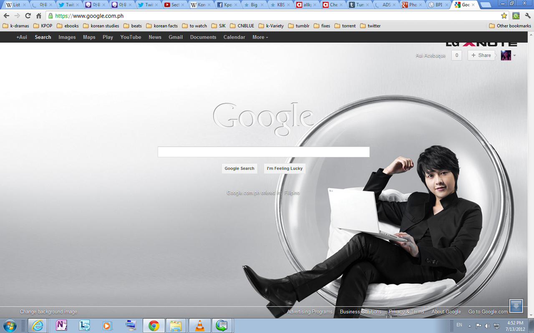The image size is (534, 333).
Task: Expand the account dropdown arrow beside photo
Action: 514,55
